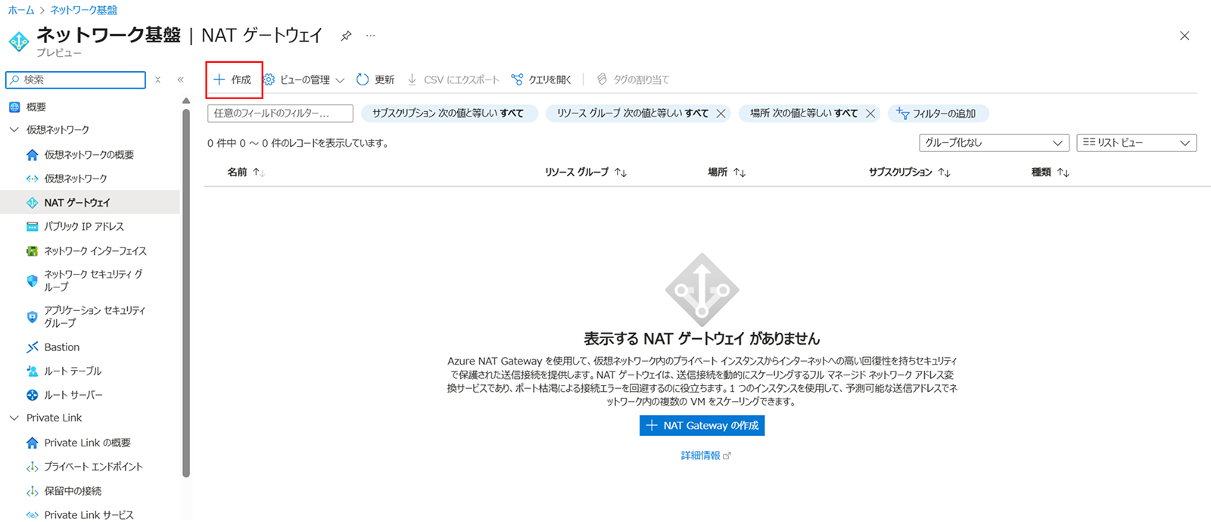Viewport: 1211px width, 522px height.
Task: Open the 詳細情報 link
Action: coord(705,455)
